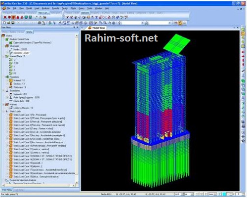
Task: Click the New file icon in the toolbar
Action: (4, 23)
